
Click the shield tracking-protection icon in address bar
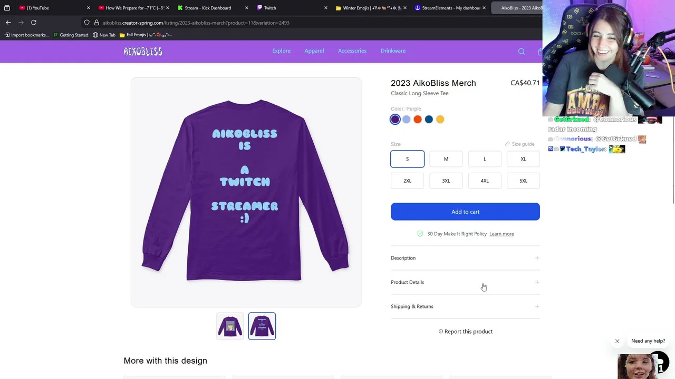[87, 23]
